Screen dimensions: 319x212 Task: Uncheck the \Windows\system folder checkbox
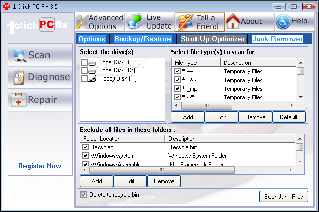(85, 155)
